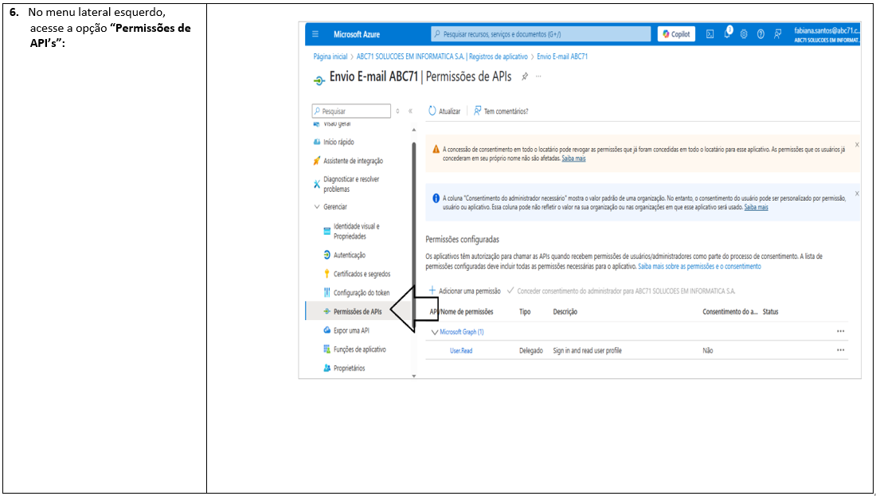Collapse the sidebar with double chevron
This screenshot has width=876, height=496.
410,111
